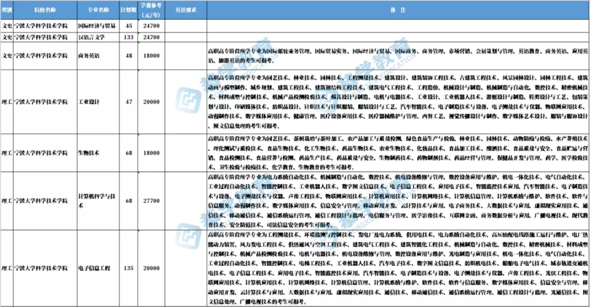Screen dimensions: 590x307
Task: Click the 类别 column header
Action: (x=7, y=10)
